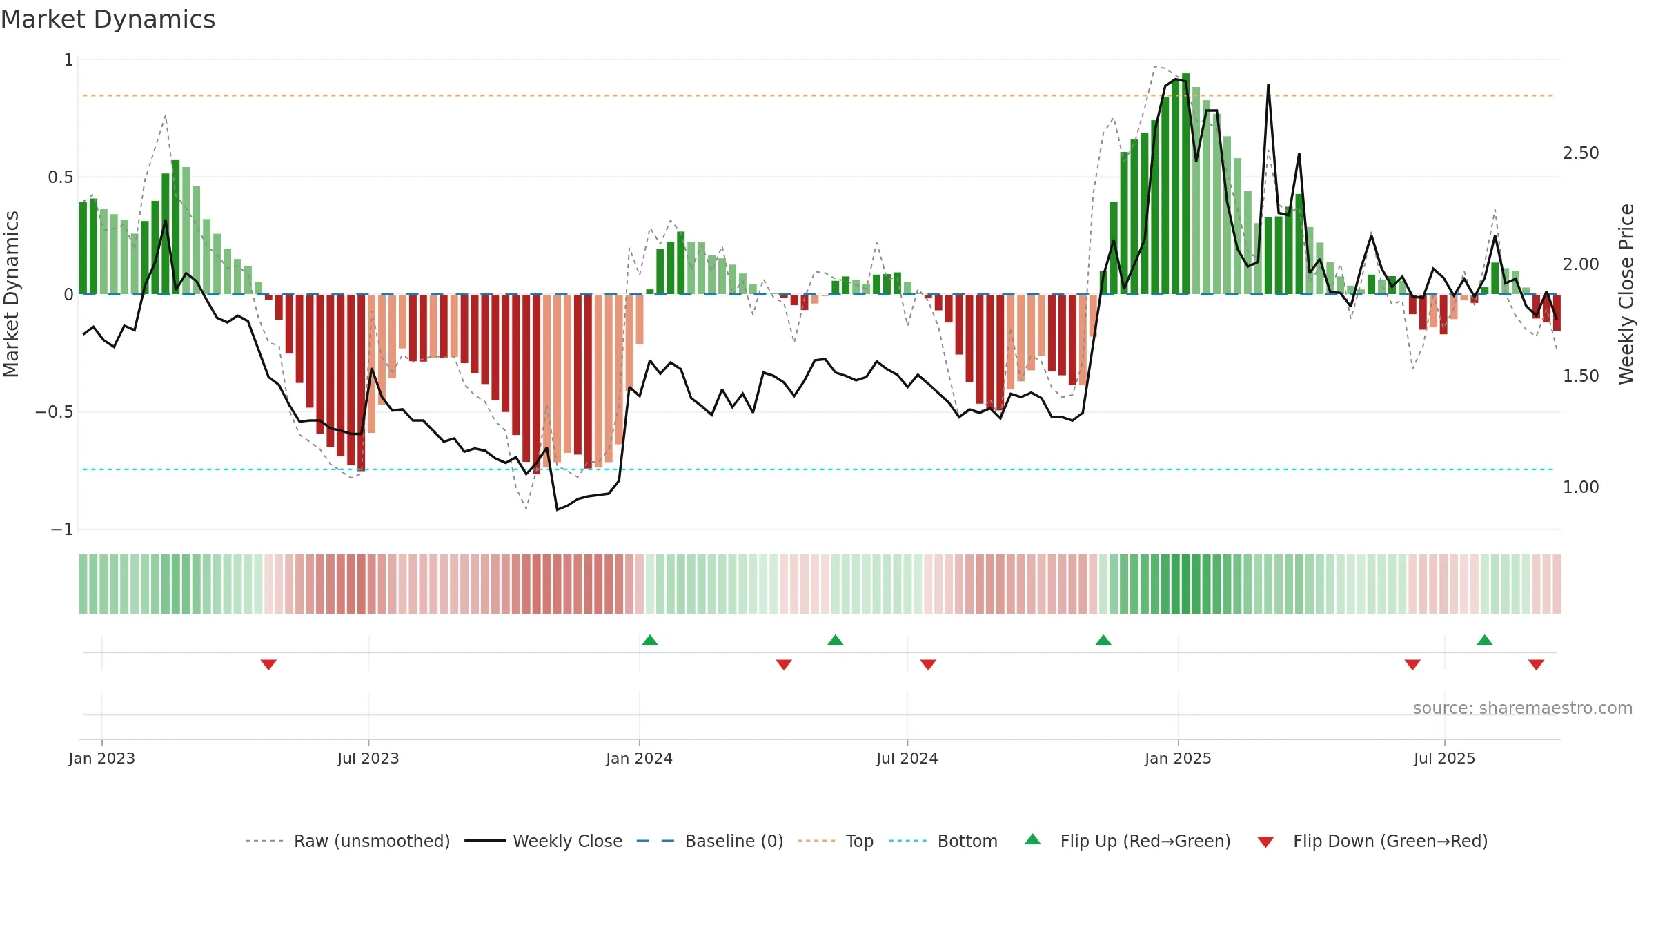
Task: Click the Market Dynamics chart title
Action: coord(108,19)
